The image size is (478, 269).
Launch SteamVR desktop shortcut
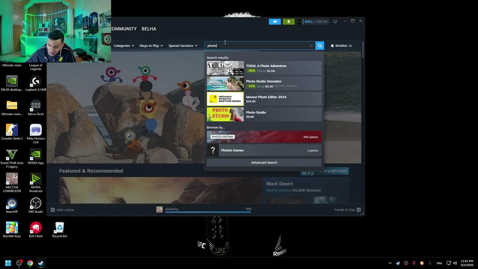(12, 205)
